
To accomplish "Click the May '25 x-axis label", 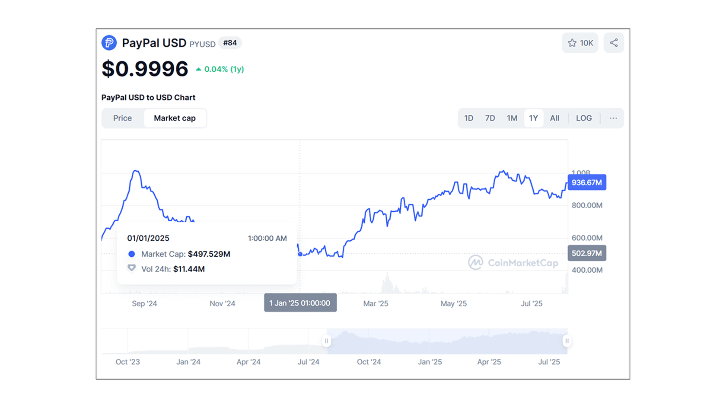I will pyautogui.click(x=453, y=303).
